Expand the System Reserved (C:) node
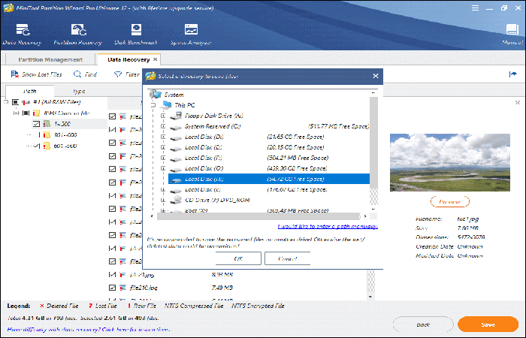The image size is (526, 338). [163, 126]
